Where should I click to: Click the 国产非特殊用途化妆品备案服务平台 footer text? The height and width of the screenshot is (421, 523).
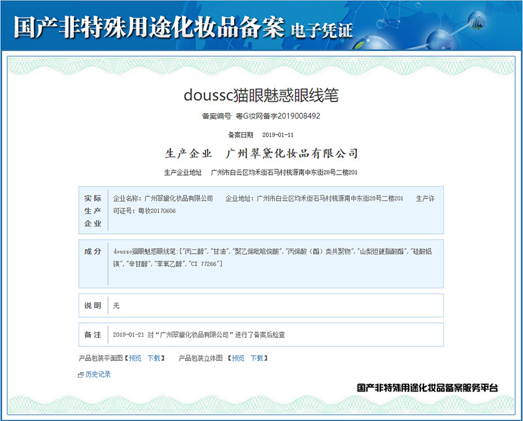[x=428, y=388]
